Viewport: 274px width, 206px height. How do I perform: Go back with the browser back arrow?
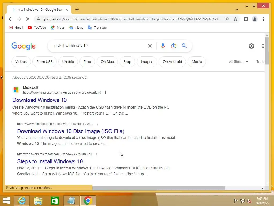[11, 19]
